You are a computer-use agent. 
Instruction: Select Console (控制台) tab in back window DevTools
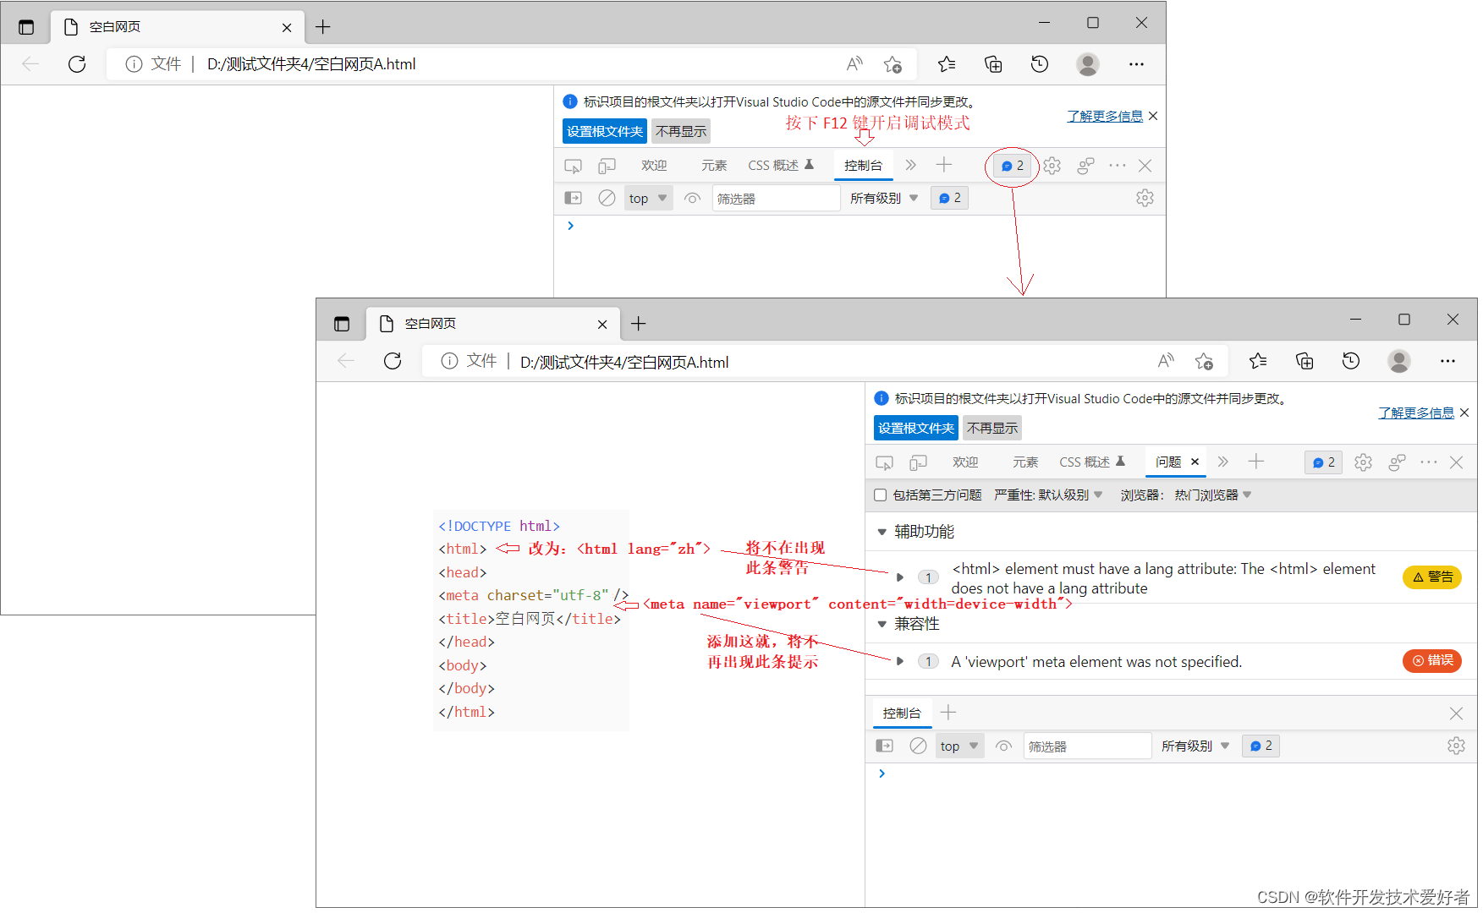[x=863, y=166]
